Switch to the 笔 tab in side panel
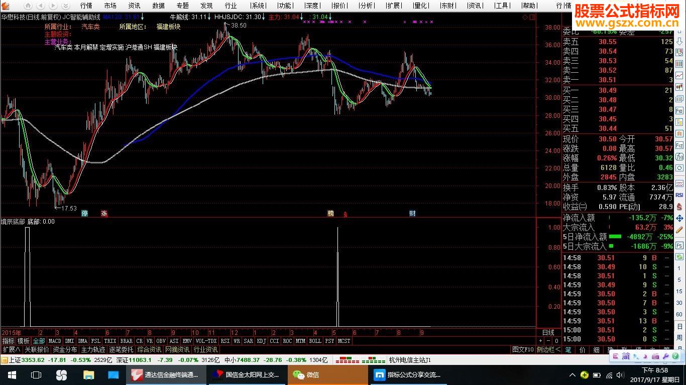This screenshot has height=385, width=686. 568,349
